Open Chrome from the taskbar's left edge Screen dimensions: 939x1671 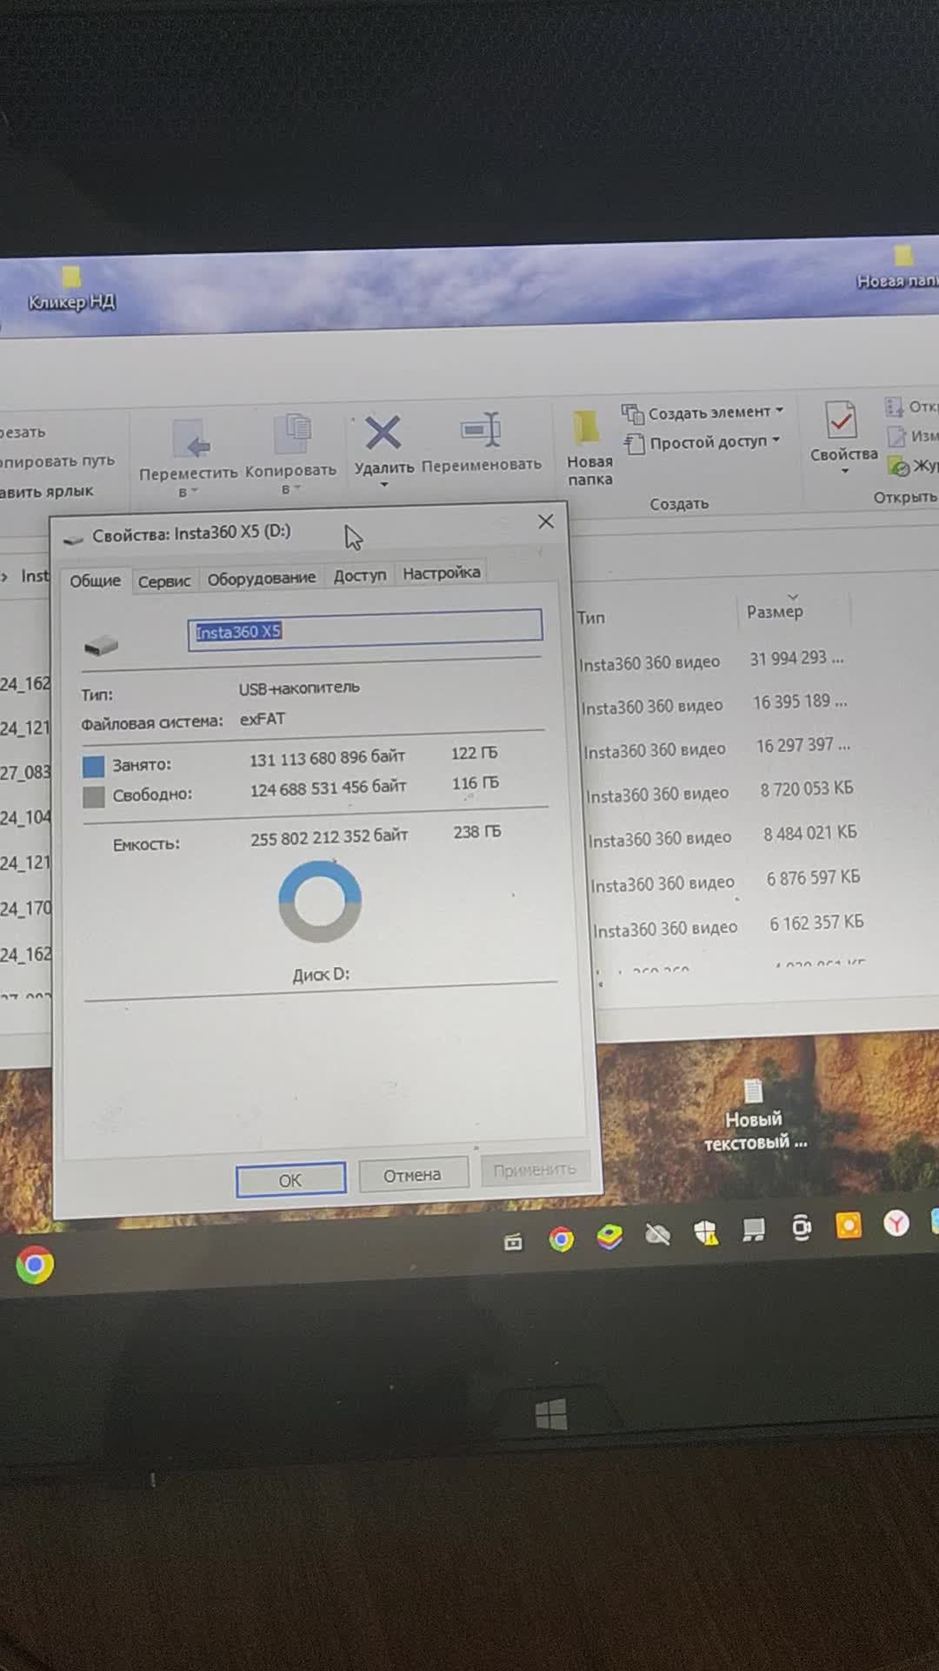tap(35, 1265)
